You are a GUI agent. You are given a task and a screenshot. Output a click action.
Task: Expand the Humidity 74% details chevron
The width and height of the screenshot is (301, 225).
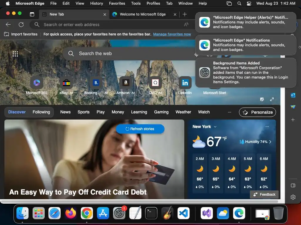[x=270, y=142]
